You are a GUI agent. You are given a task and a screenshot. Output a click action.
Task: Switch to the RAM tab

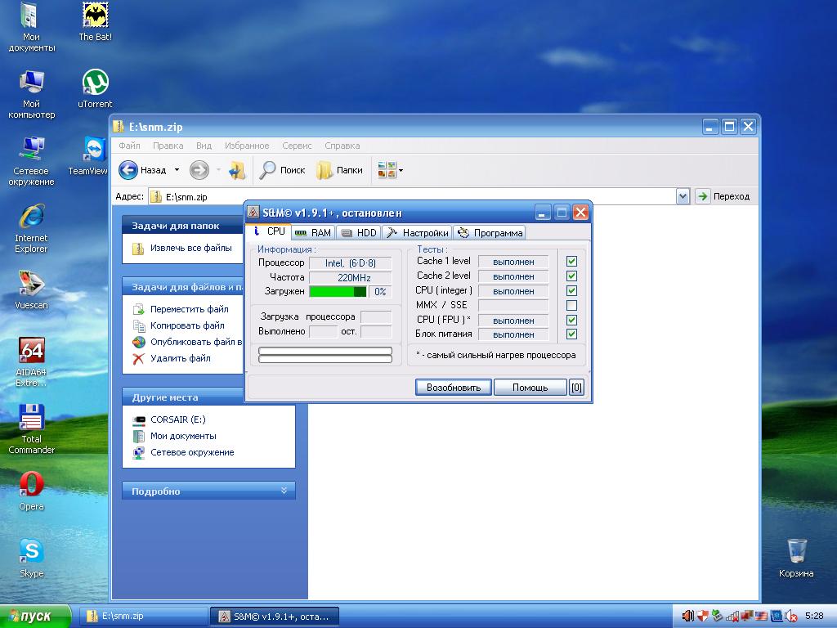tap(312, 233)
